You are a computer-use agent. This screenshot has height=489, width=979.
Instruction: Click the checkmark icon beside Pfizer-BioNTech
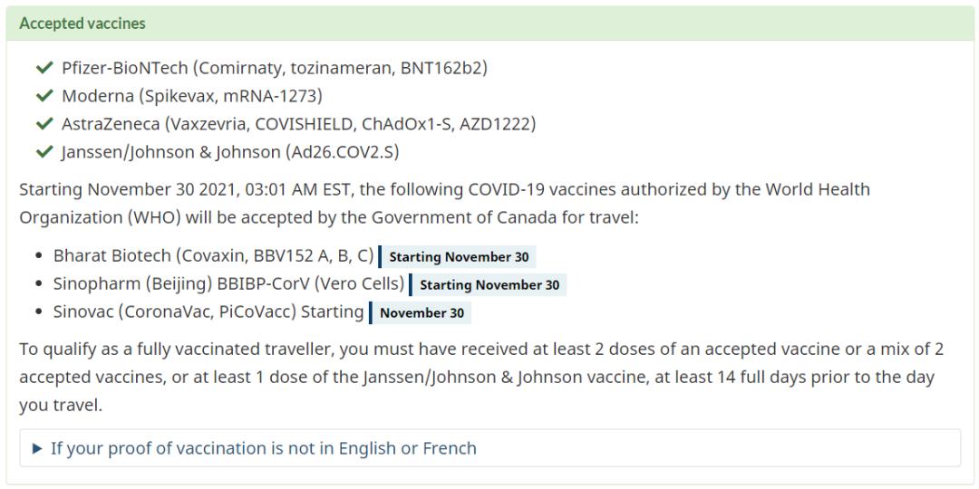point(44,69)
